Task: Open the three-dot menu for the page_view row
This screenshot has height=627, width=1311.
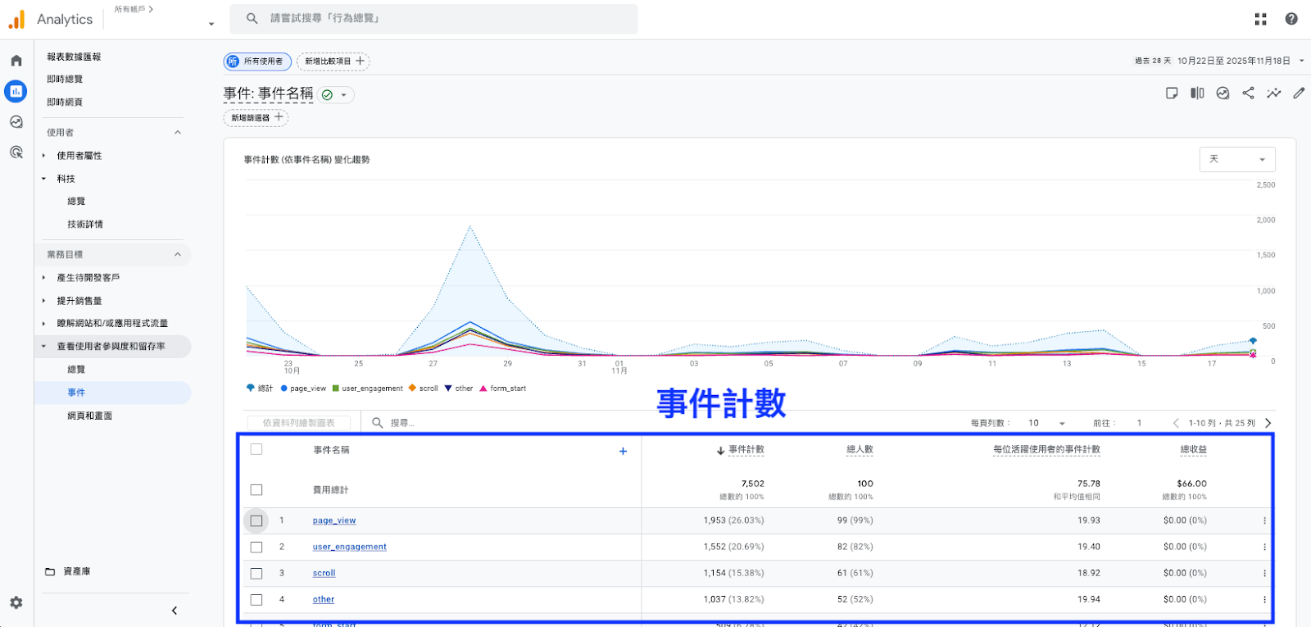Action: point(1264,520)
